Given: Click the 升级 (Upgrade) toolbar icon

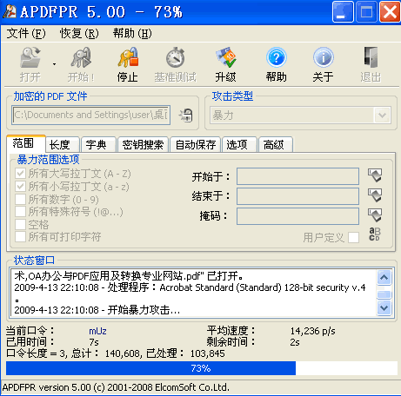Looking at the screenshot, I should click(x=226, y=57).
